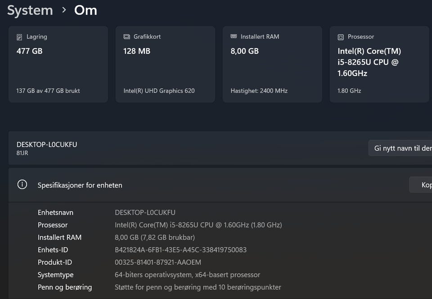Open the Lagring 477 GB card
Image resolution: width=432 pixels, height=299 pixels.
[58, 64]
